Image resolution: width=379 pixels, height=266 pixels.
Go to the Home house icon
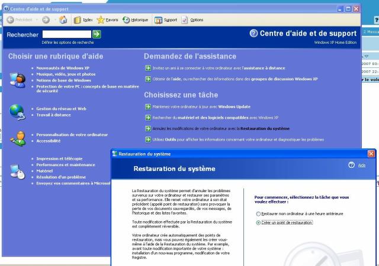click(63, 20)
